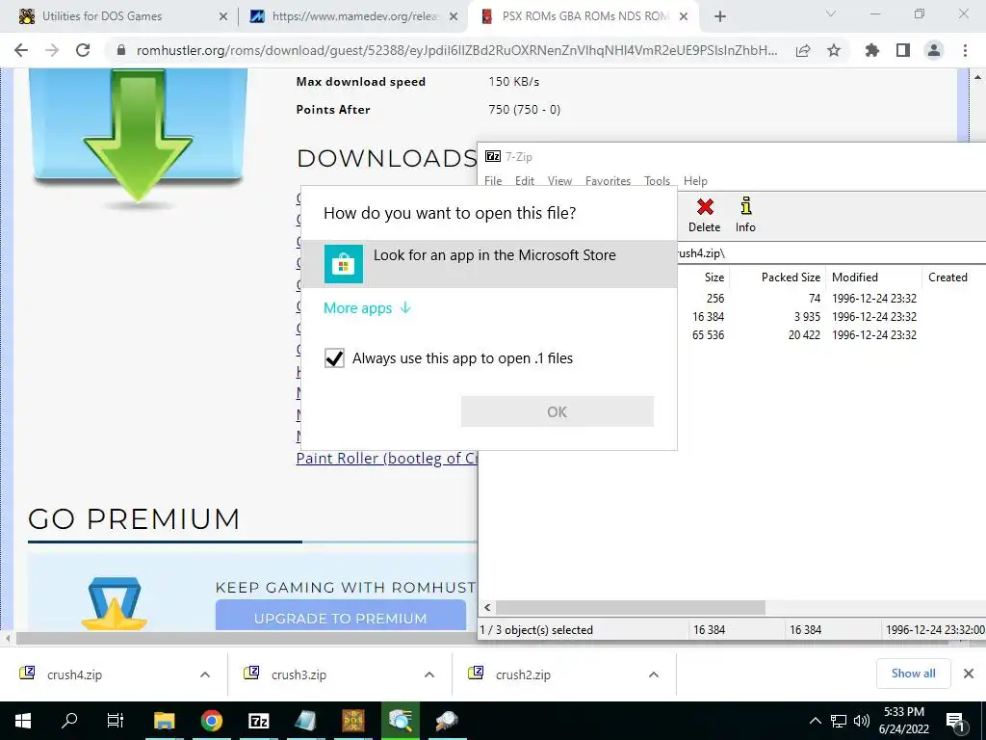Open Help menu in 7-Zip
This screenshot has width=986, height=740.
pos(695,180)
